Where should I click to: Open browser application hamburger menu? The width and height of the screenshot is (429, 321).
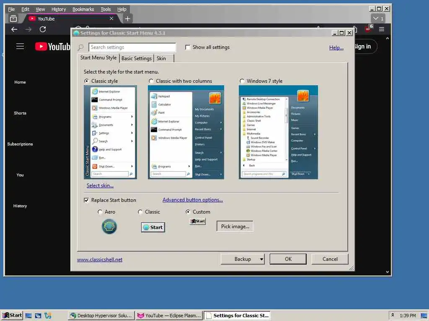pos(382,29)
